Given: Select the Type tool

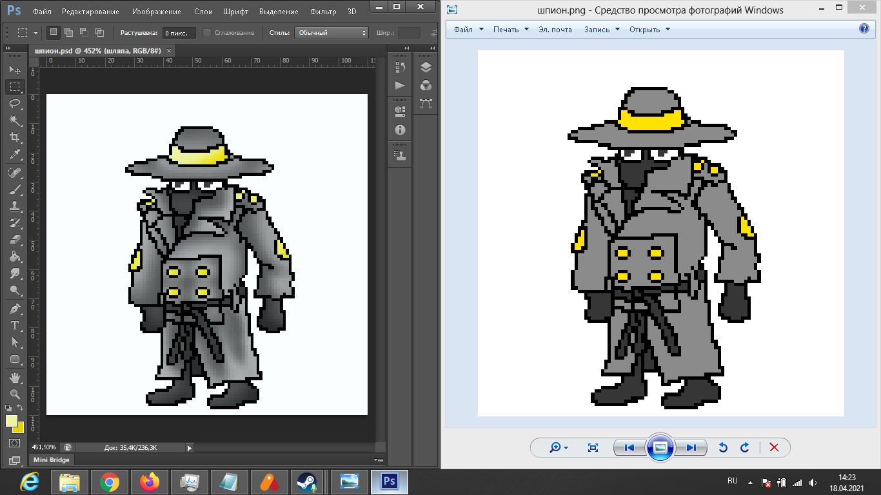Looking at the screenshot, I should (x=15, y=325).
